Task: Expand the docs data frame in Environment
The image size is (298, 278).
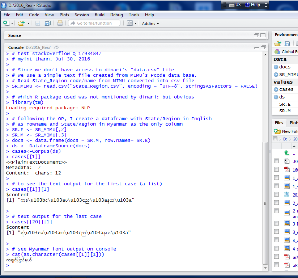Action: point(275,67)
